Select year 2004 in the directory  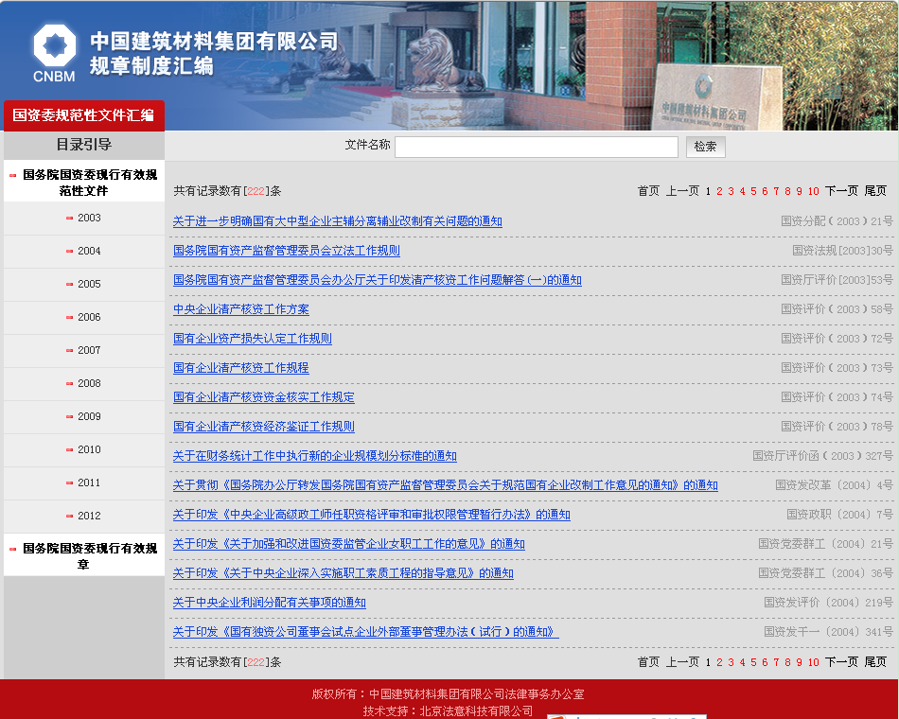[89, 251]
